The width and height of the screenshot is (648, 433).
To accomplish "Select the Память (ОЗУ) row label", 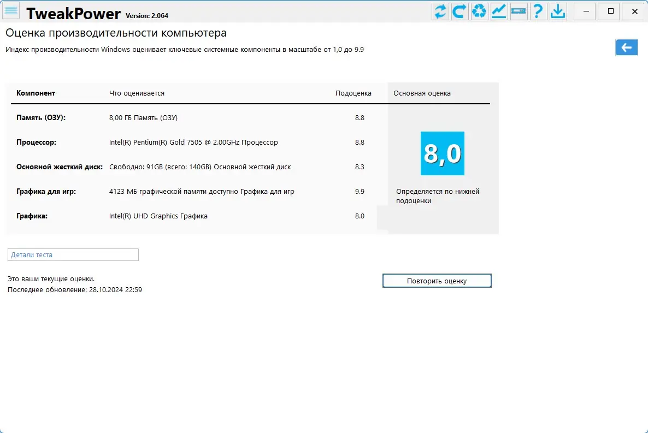I will (x=41, y=118).
